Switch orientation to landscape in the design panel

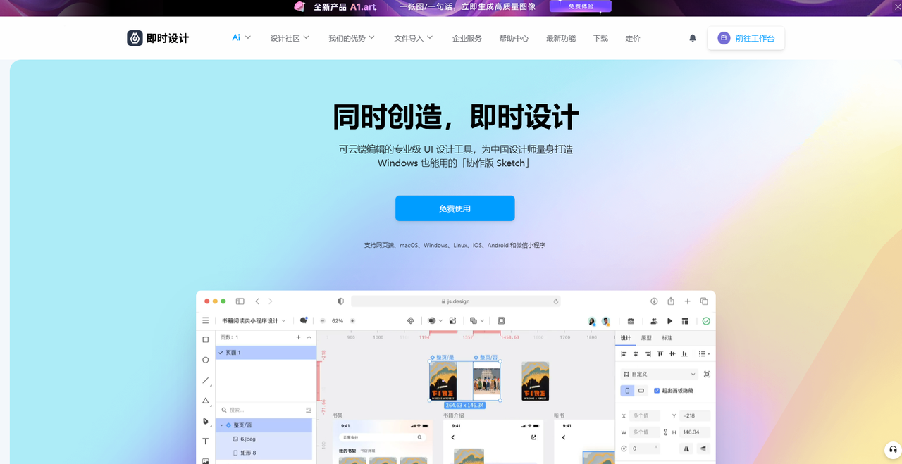click(641, 390)
